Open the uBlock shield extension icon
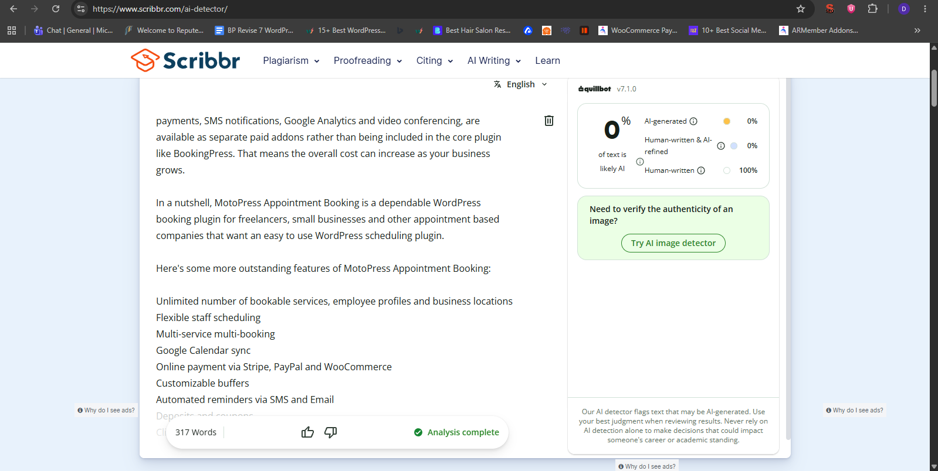The image size is (938, 471). tap(851, 9)
